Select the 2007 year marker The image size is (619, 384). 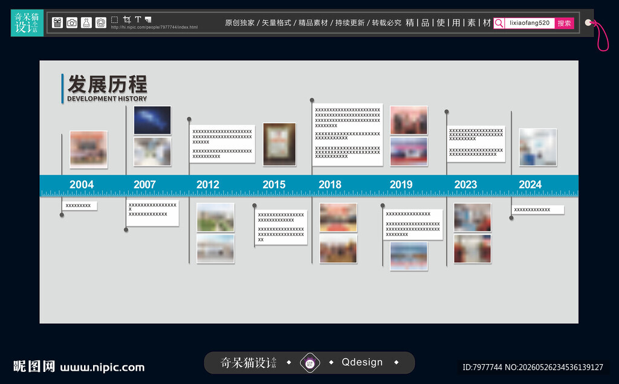point(144,185)
